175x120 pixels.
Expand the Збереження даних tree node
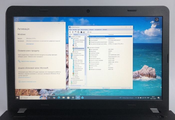(70, 80)
